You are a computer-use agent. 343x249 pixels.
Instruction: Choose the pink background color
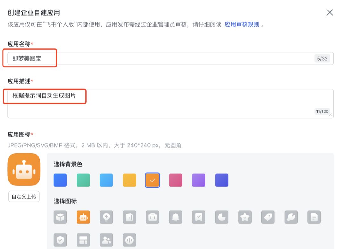point(176,180)
